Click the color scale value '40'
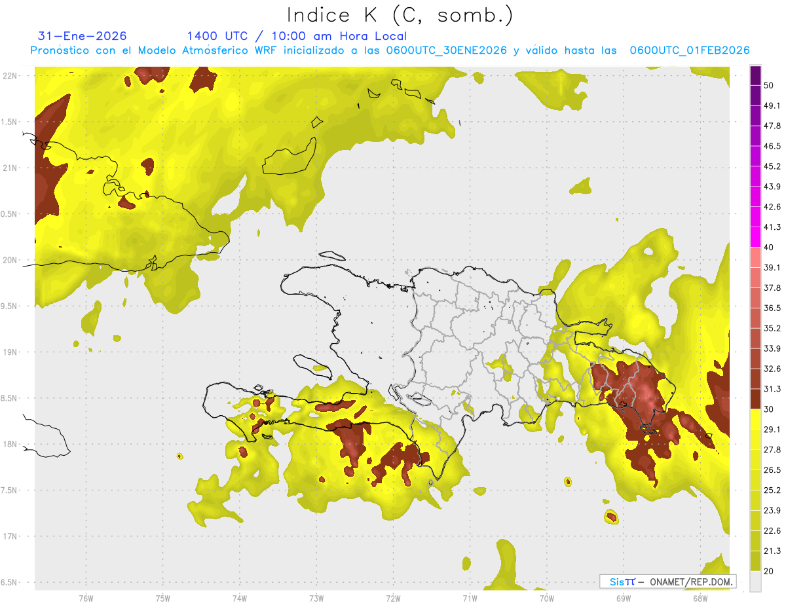The height and width of the screenshot is (607, 786). [x=770, y=248]
